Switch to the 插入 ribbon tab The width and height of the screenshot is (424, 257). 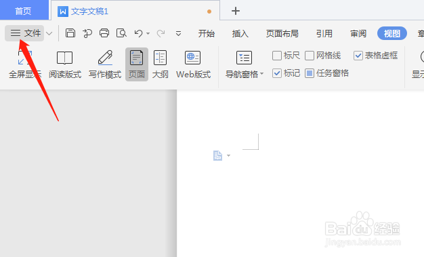(240, 34)
